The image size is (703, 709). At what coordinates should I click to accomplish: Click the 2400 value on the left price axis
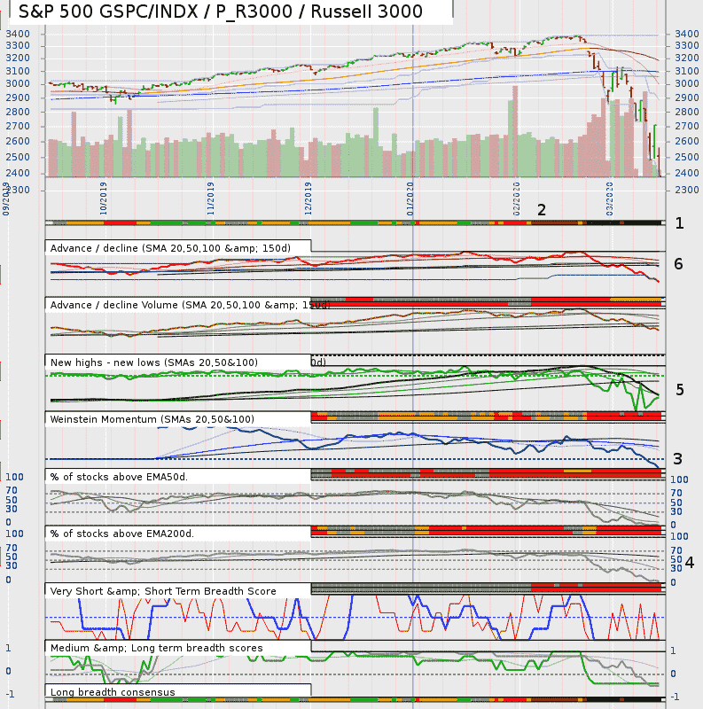[x=18, y=173]
